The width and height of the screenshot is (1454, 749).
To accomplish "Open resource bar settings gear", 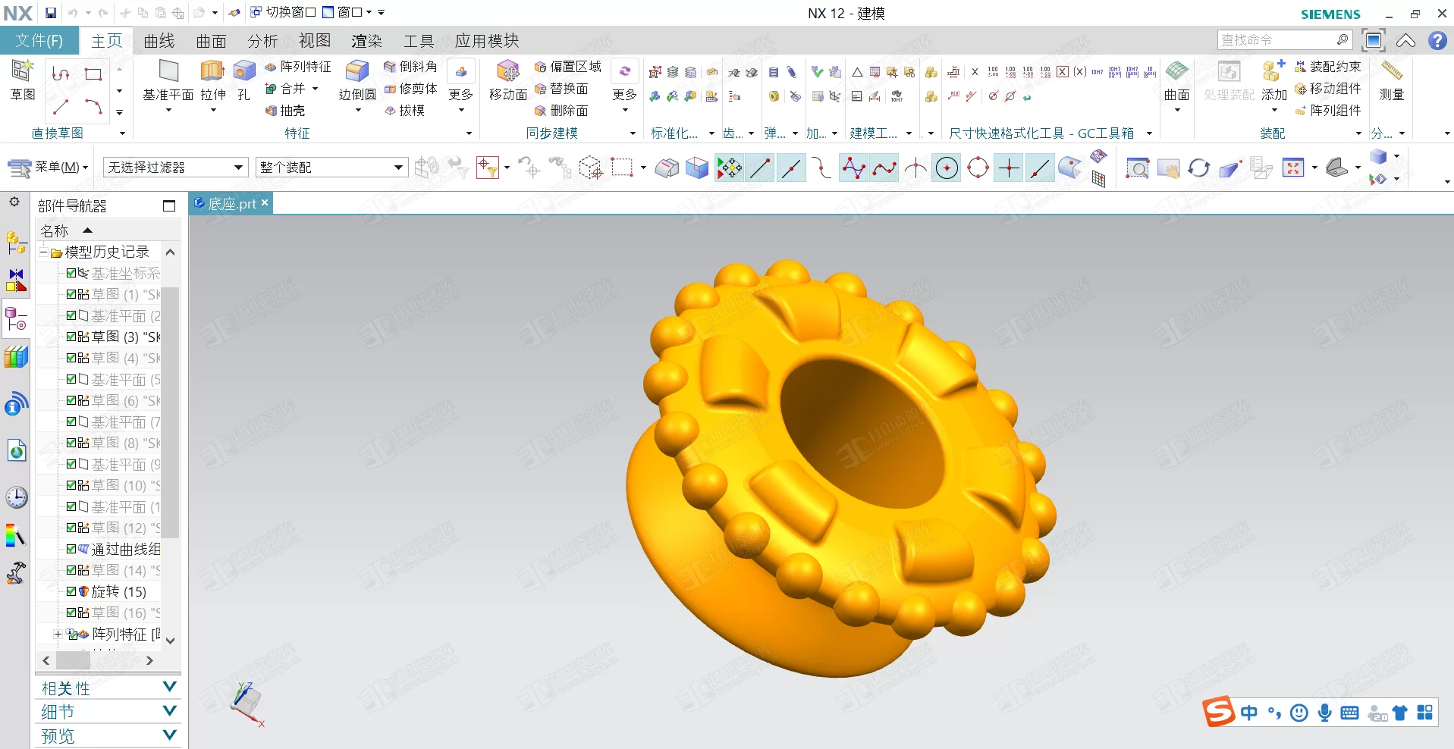I will (x=14, y=202).
